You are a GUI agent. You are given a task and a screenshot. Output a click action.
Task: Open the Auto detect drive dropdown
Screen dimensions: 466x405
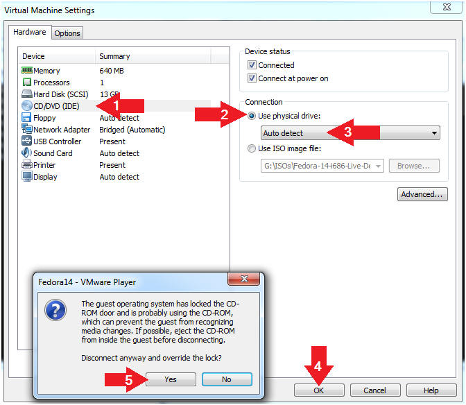coord(350,133)
